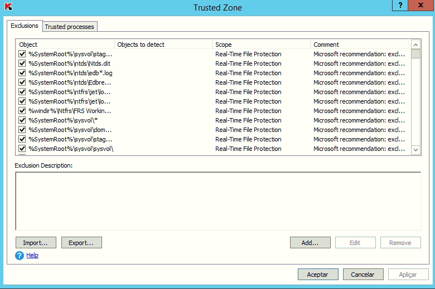
Task: Select the %SystemRoot%\ntds\Edbre... row text
Action: coord(70,82)
